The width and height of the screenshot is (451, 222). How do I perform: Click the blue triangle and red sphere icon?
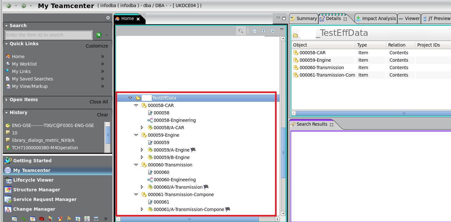(x=60, y=219)
